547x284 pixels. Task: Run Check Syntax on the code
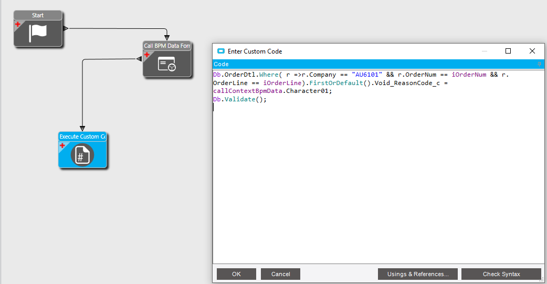pyautogui.click(x=501, y=274)
